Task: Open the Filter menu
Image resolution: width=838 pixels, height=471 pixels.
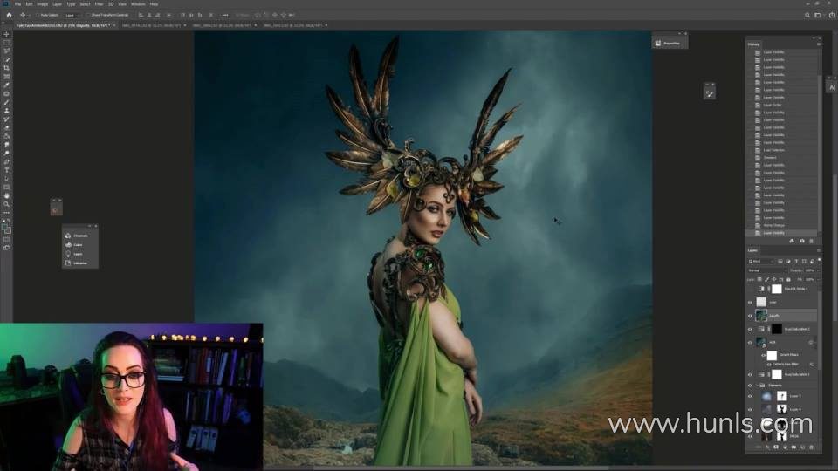Action: [x=99, y=4]
